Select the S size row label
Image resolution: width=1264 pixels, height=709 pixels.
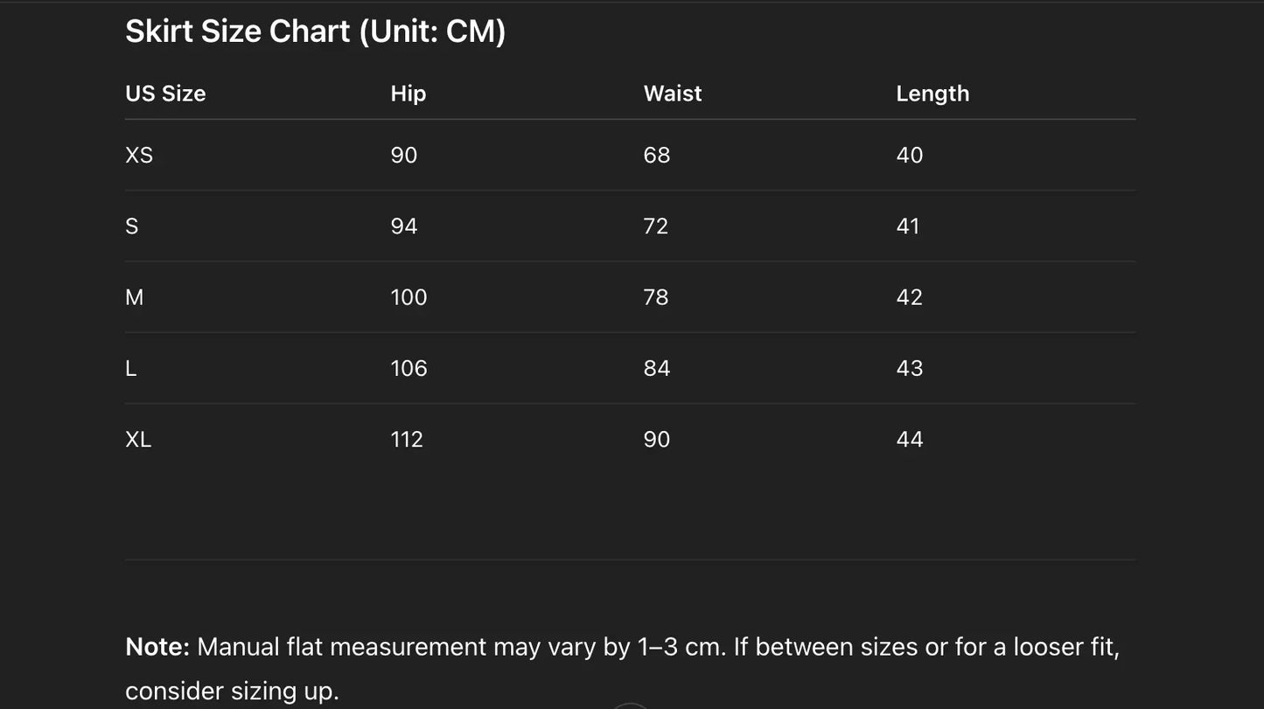pos(132,226)
